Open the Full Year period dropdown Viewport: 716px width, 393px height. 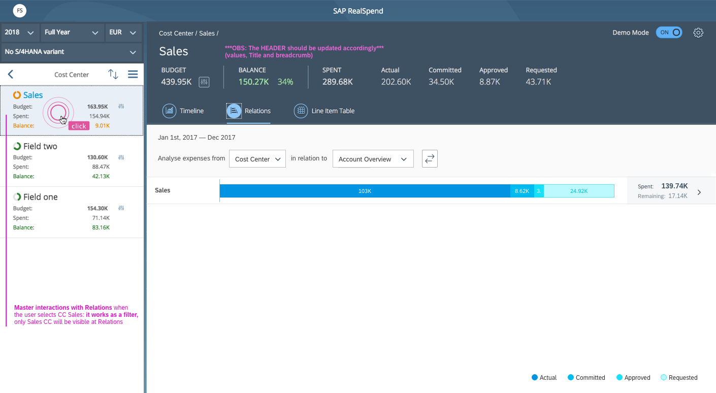point(72,32)
